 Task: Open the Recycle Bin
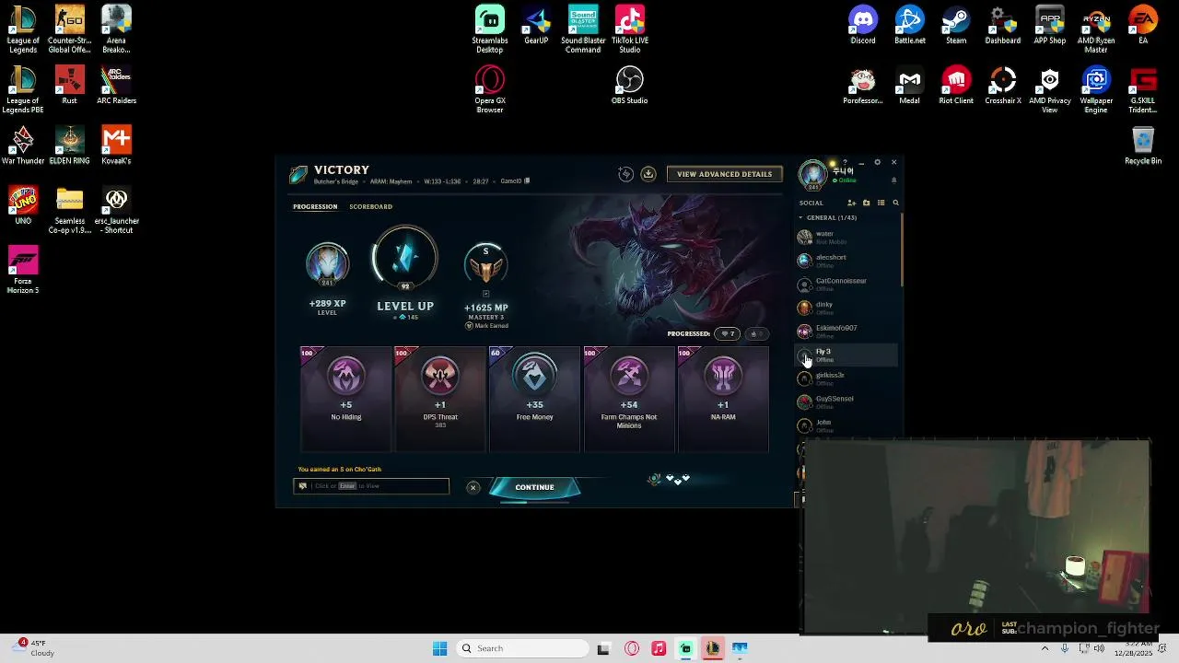1143,145
